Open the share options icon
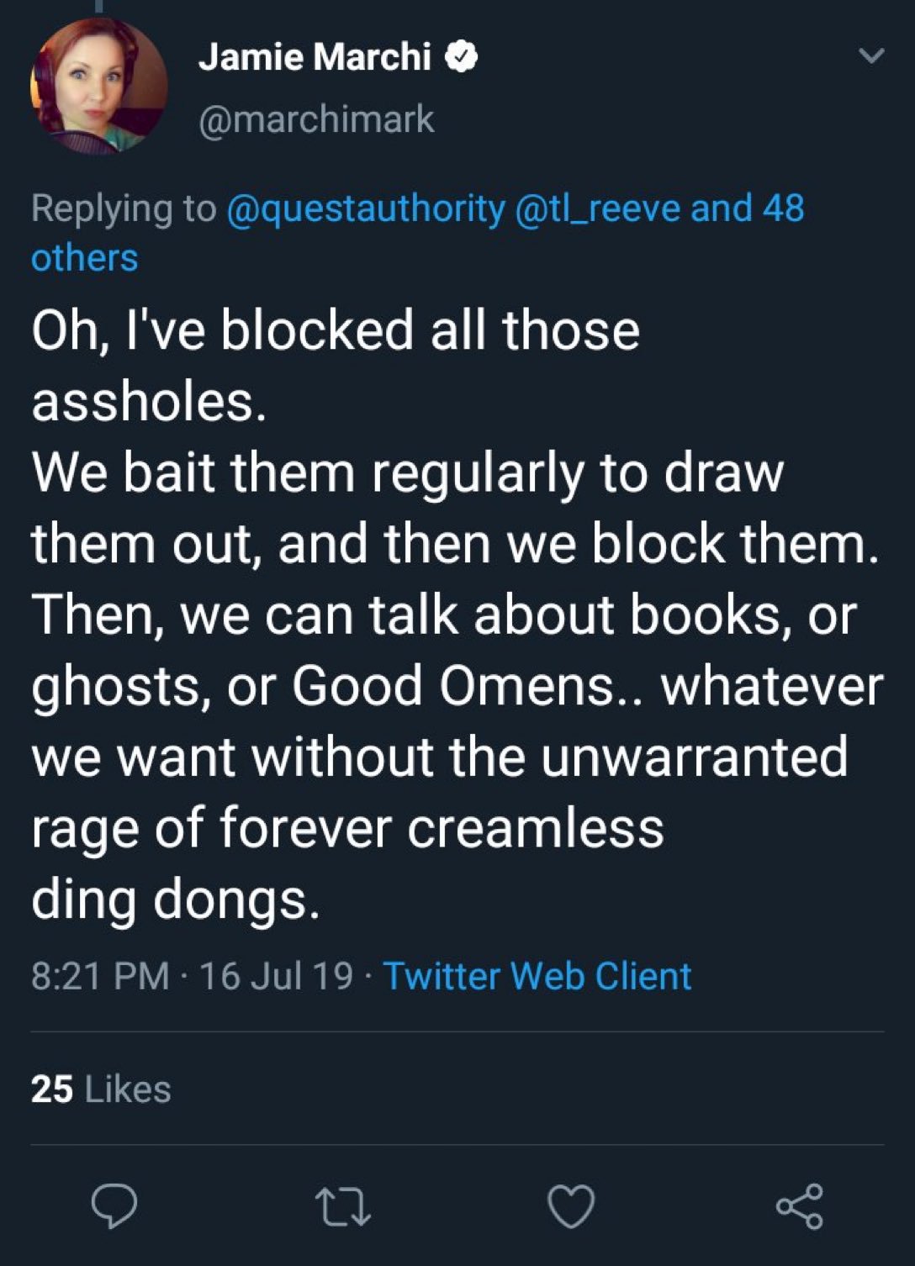The width and height of the screenshot is (915, 1266). [799, 1206]
